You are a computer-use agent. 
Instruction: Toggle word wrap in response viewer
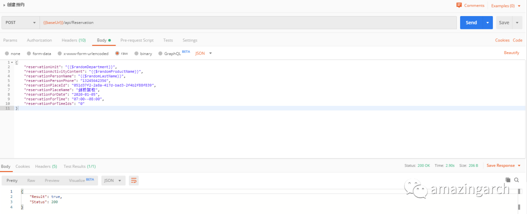(133, 180)
